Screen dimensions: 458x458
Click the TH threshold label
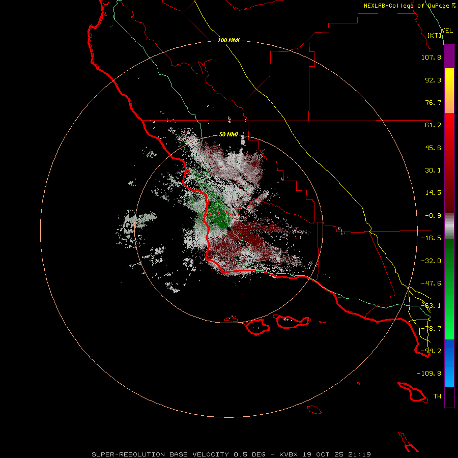(437, 396)
